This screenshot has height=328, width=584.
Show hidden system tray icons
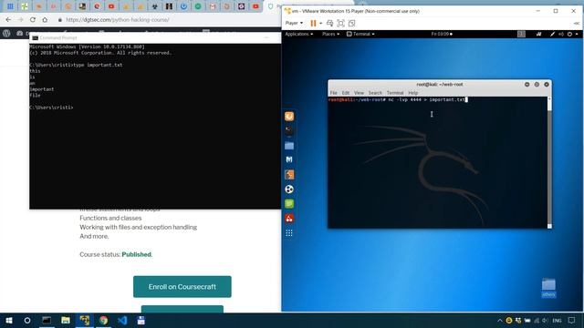tap(500, 321)
